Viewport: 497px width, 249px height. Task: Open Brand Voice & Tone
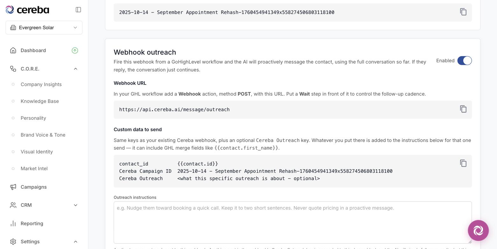pyautogui.click(x=43, y=135)
